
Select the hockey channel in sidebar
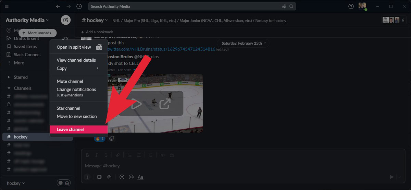37,137
